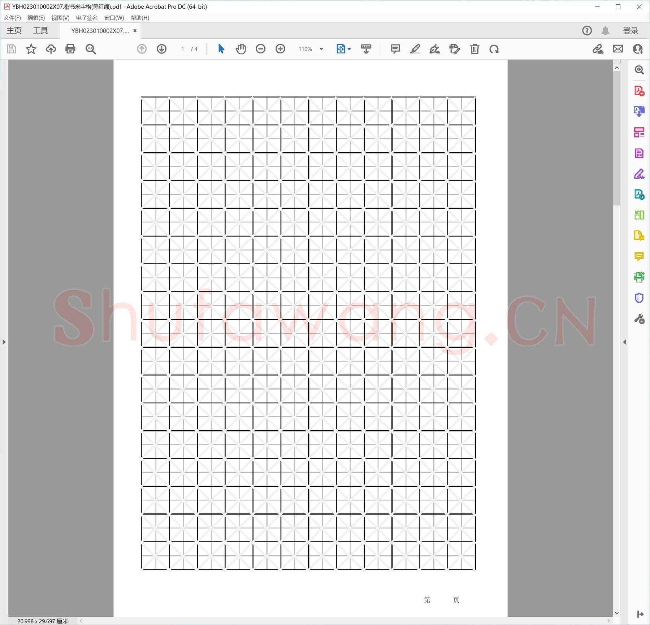650x625 pixels.
Task: Add a sticky note comment
Action: pos(395,49)
